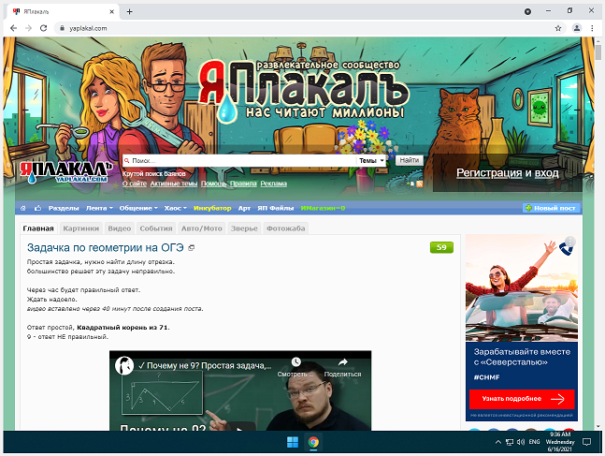This screenshot has height=456, width=605.
Task: Open post Задачка по геометрии на ОГЭ
Action: (x=106, y=247)
